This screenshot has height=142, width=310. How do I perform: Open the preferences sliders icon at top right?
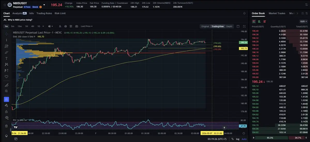(x=306, y=5)
